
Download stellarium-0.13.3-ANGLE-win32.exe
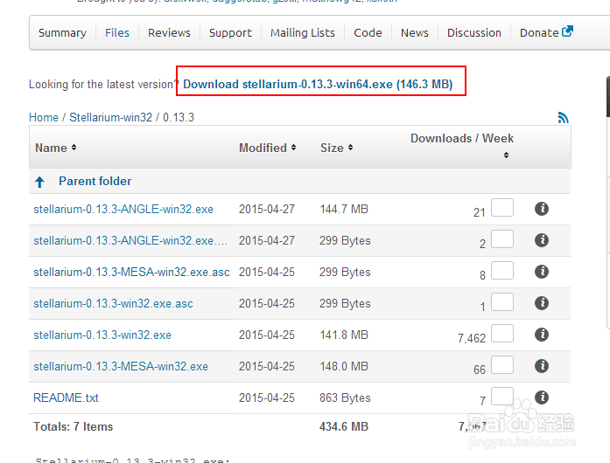(x=123, y=210)
